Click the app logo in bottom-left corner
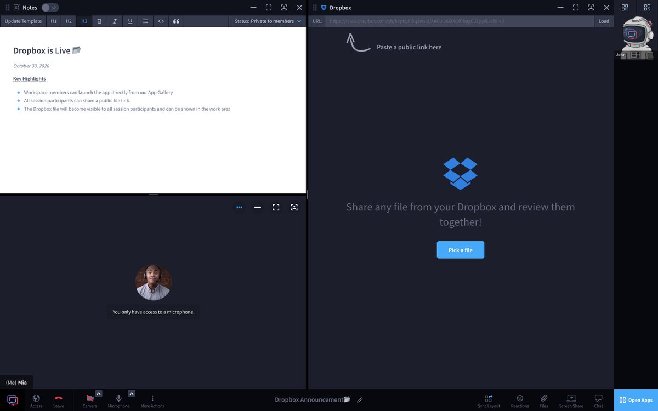Viewport: 658px width, 411px height. (x=12, y=400)
